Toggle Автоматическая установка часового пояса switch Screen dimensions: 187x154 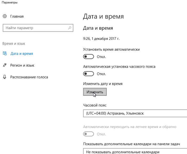pyautogui.click(x=89, y=74)
